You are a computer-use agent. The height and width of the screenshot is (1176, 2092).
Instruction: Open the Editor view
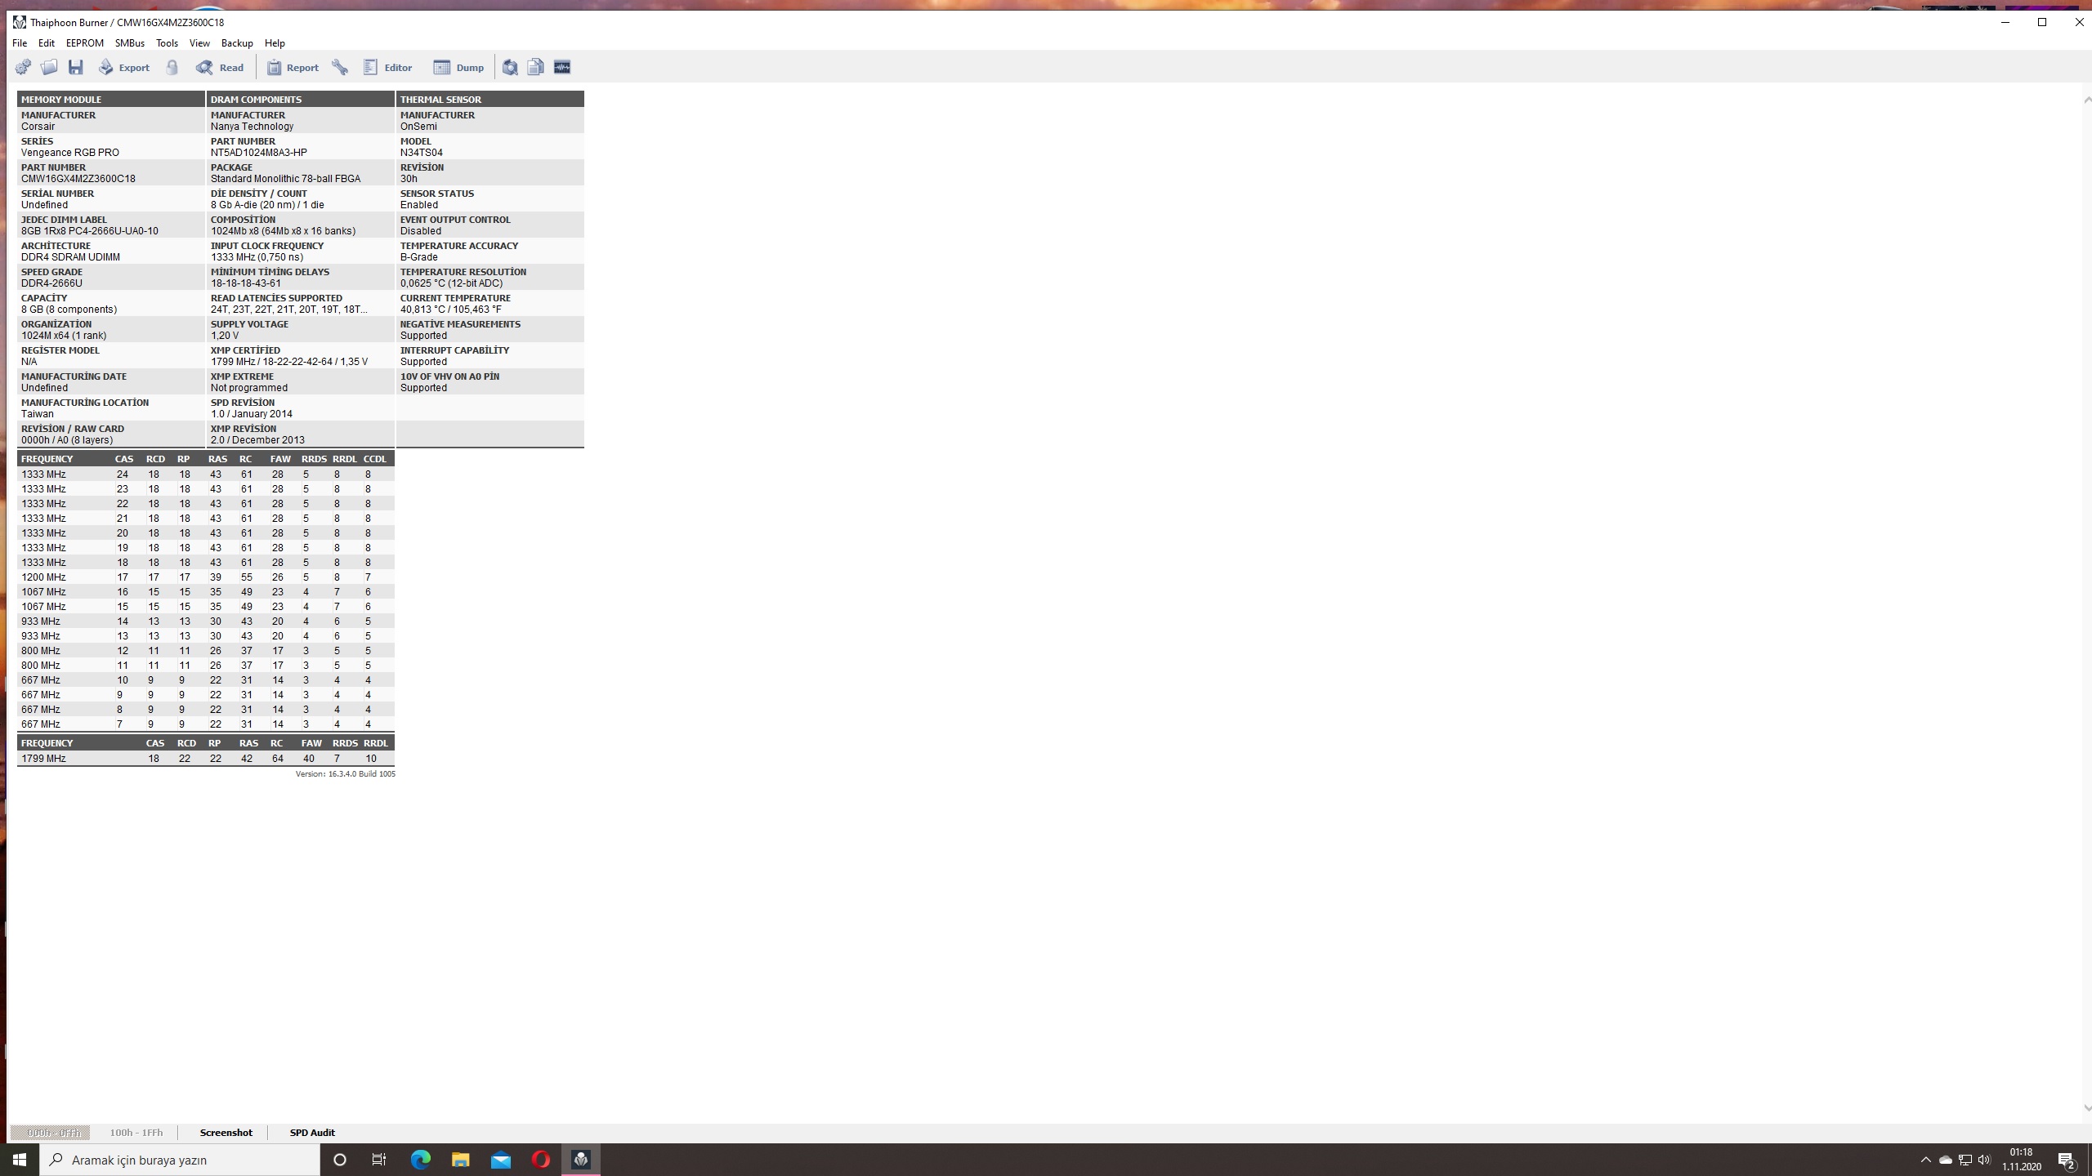coord(388,67)
